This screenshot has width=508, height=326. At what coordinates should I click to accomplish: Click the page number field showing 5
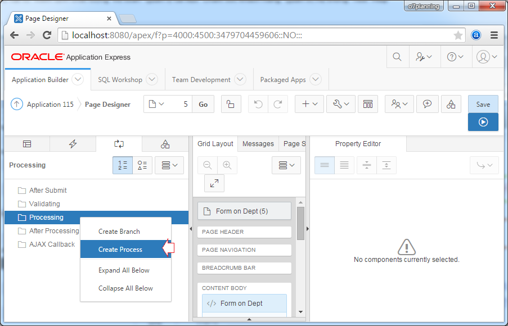click(180, 104)
